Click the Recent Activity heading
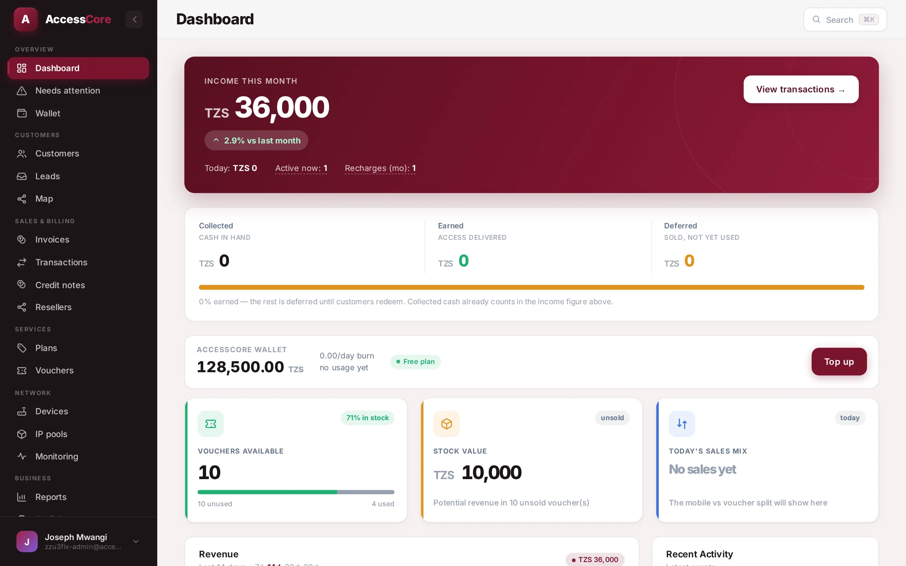This screenshot has height=566, width=906. (699, 554)
